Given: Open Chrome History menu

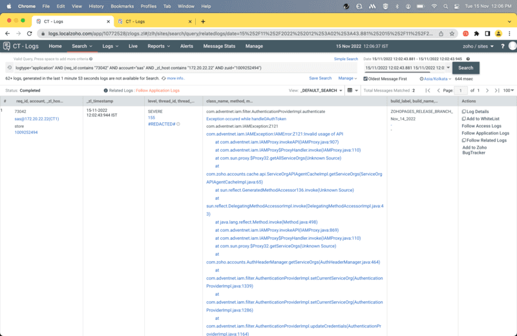Looking at the screenshot, I should pos(96,6).
